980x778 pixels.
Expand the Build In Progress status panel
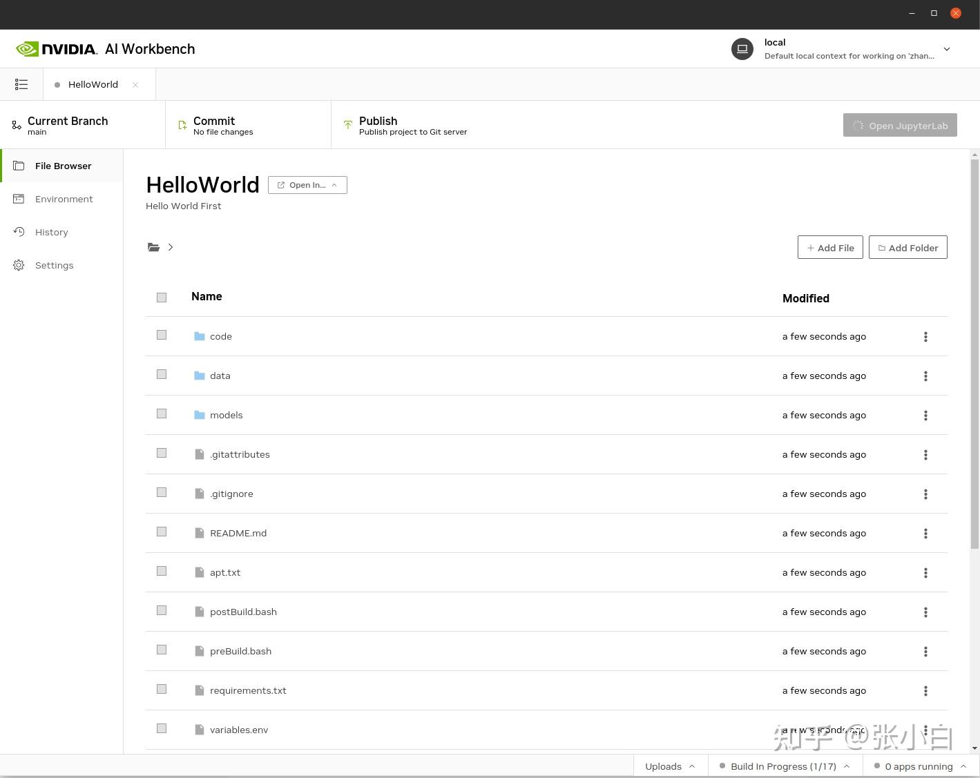tap(785, 766)
